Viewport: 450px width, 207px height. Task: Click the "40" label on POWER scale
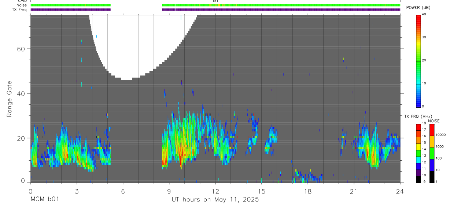pos(424,15)
